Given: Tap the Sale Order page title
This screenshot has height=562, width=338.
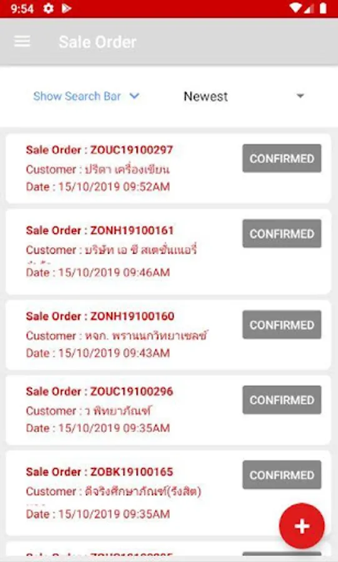Looking at the screenshot, I should [97, 42].
